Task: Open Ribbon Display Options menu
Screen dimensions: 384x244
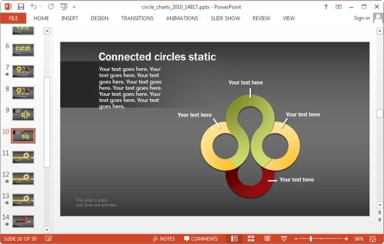Action: click(339, 7)
